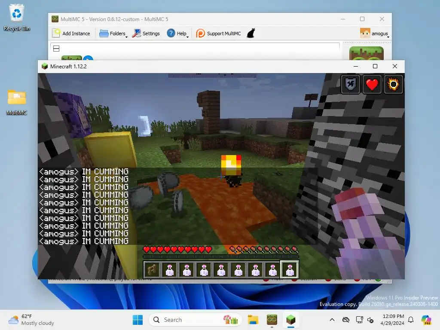Select the second hotbar slot potion
This screenshot has width=440, height=330.
169,270
